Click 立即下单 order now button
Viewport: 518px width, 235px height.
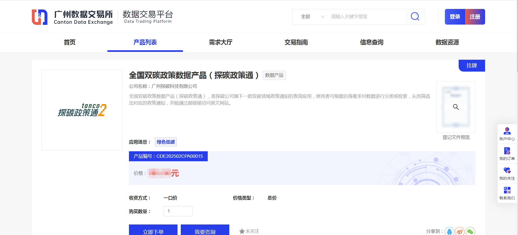click(153, 230)
